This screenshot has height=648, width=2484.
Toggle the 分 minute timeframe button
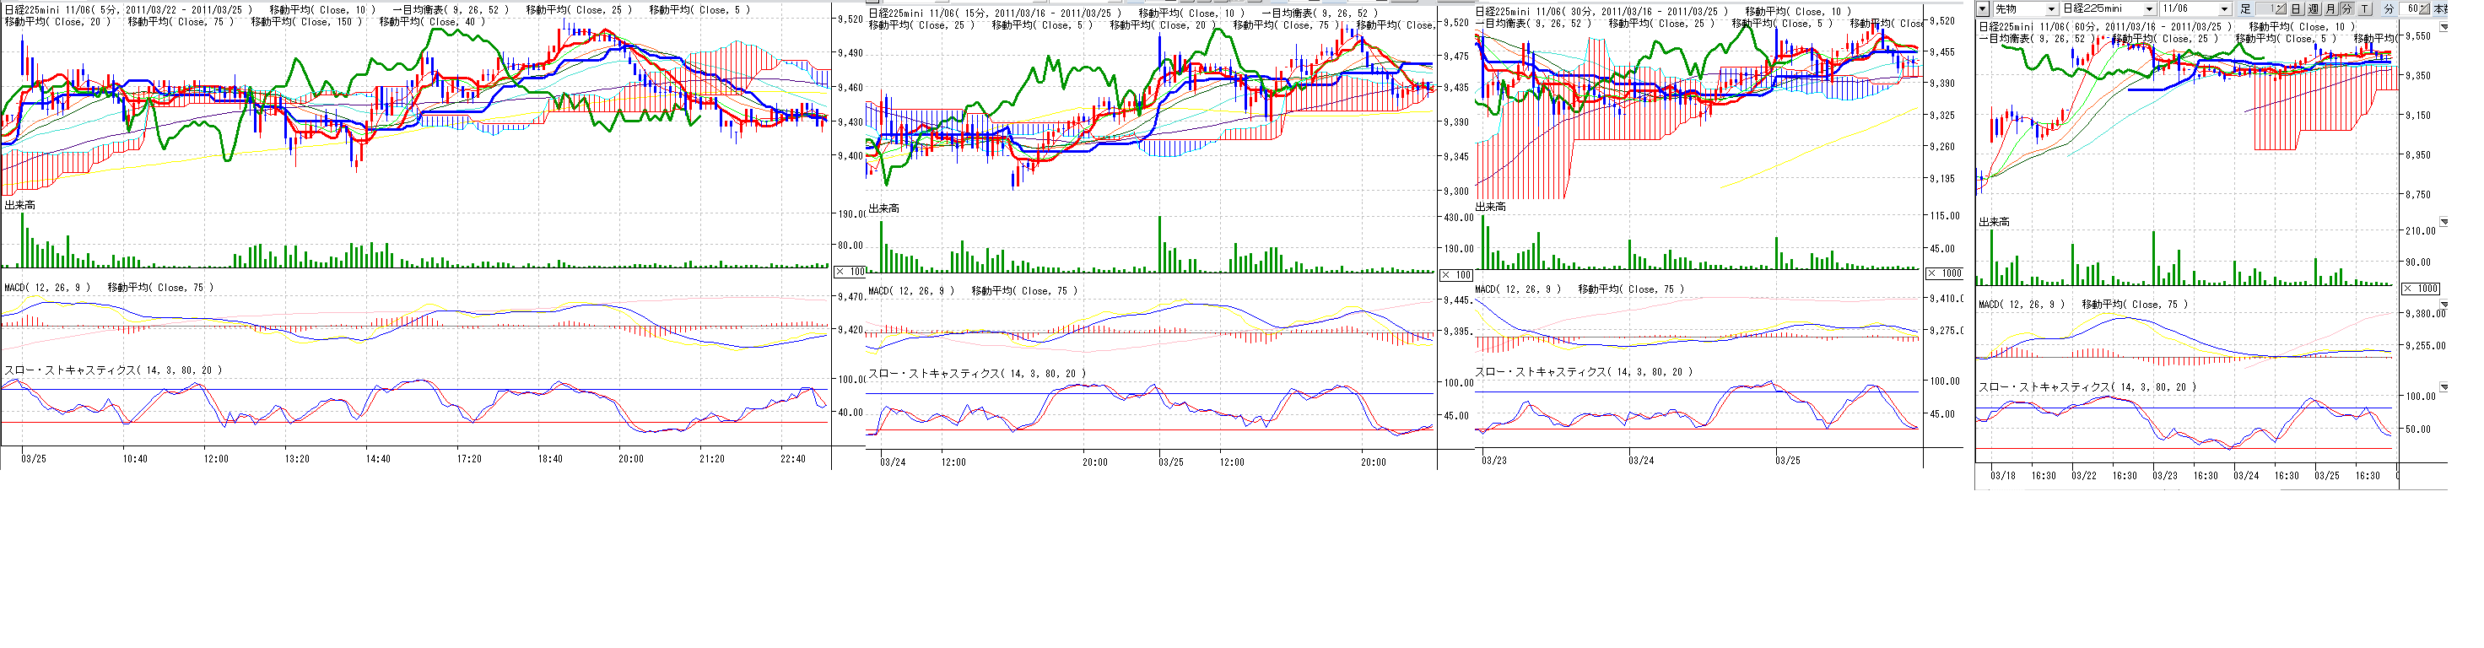click(x=2346, y=8)
